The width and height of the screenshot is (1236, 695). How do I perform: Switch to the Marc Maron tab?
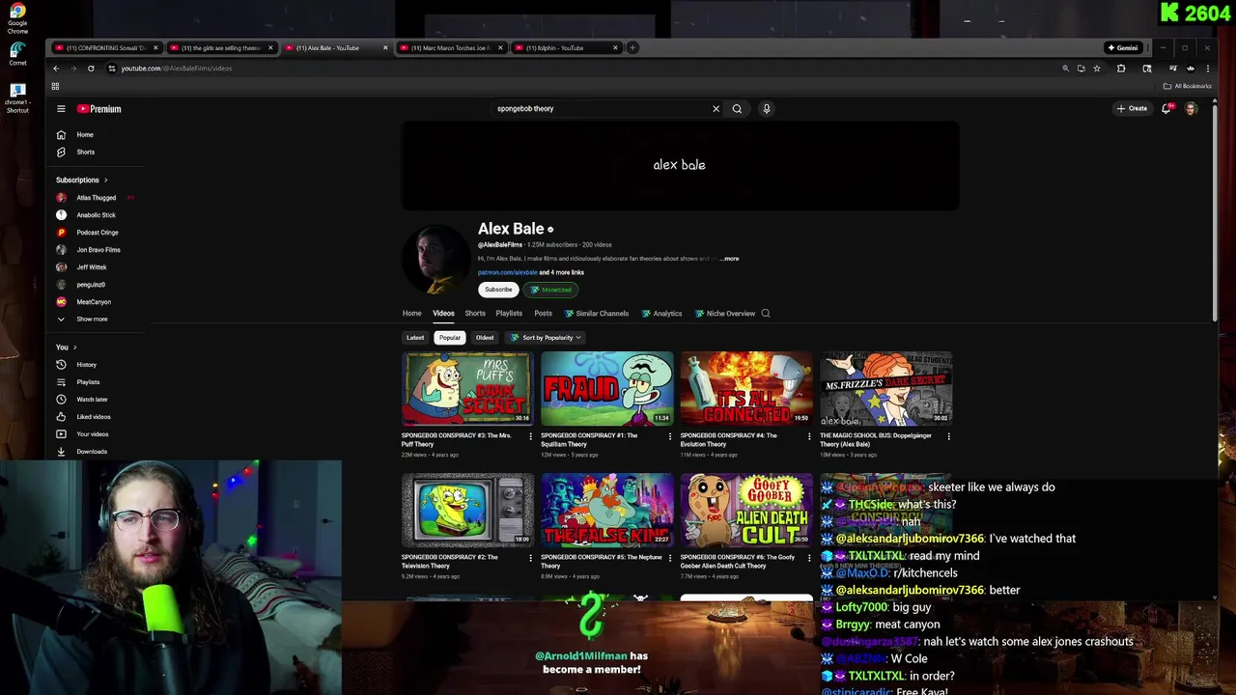coord(449,47)
